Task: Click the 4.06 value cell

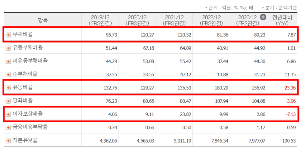Action: pos(112,114)
